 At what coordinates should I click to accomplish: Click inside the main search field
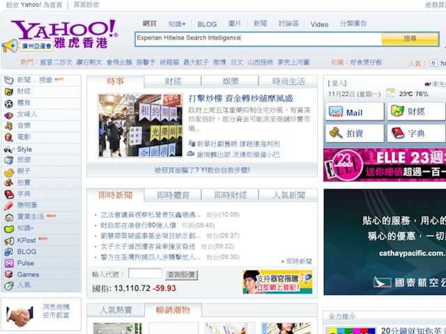(259, 39)
